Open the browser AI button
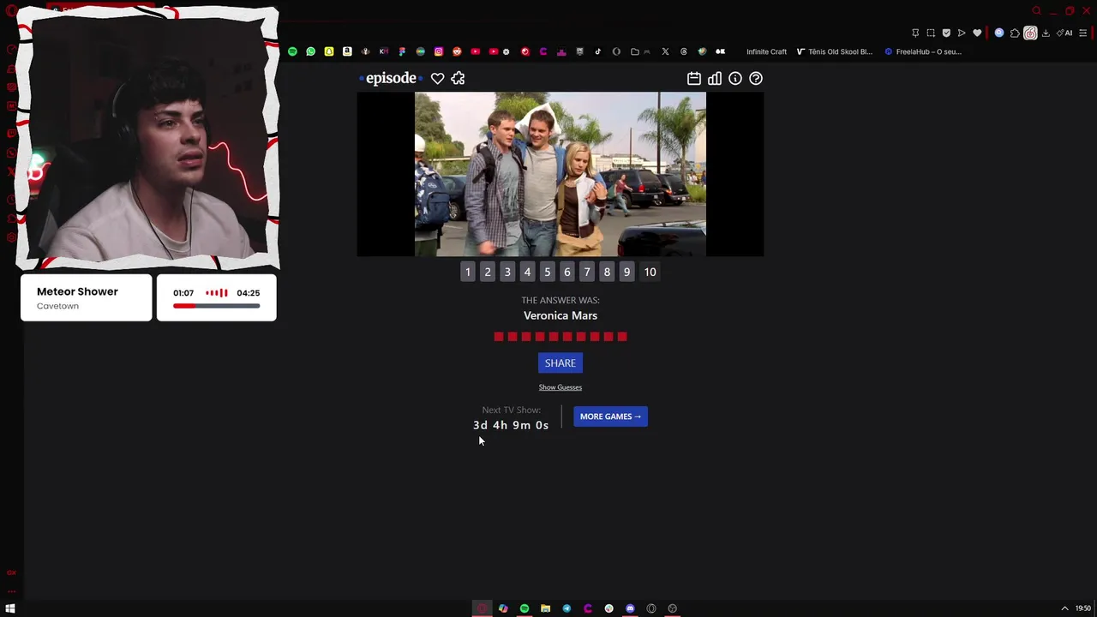The height and width of the screenshot is (617, 1097). (x=1065, y=33)
